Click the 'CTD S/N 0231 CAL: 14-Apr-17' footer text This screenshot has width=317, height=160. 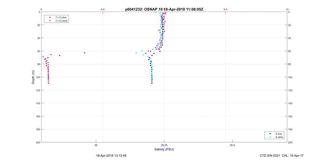pyautogui.click(x=282, y=156)
